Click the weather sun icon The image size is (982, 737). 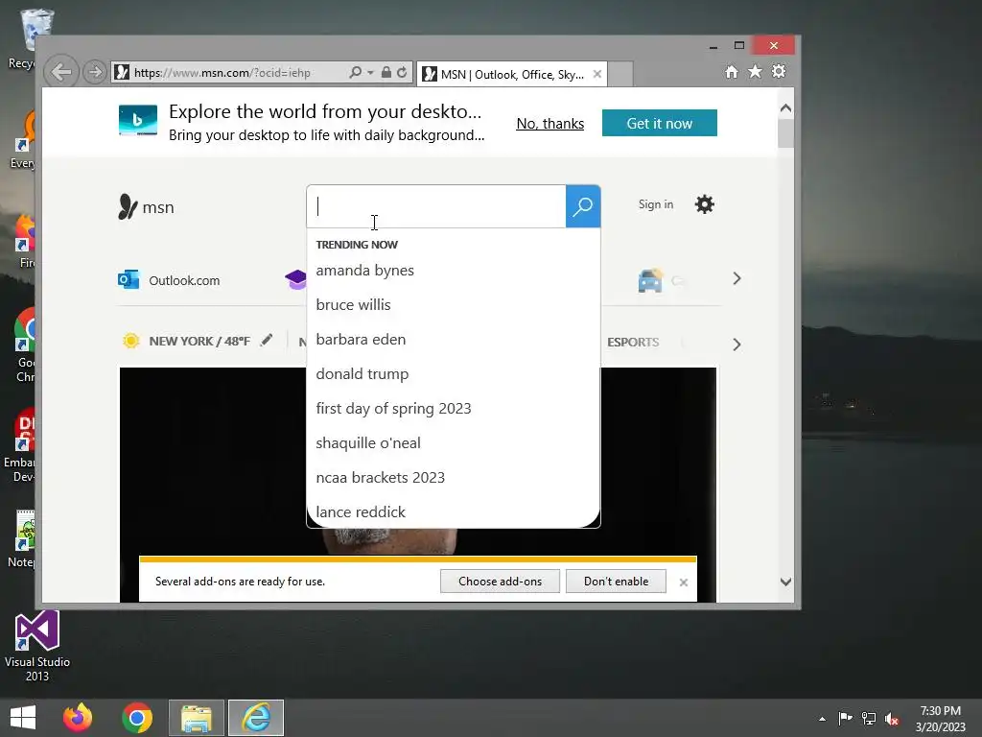pos(130,341)
